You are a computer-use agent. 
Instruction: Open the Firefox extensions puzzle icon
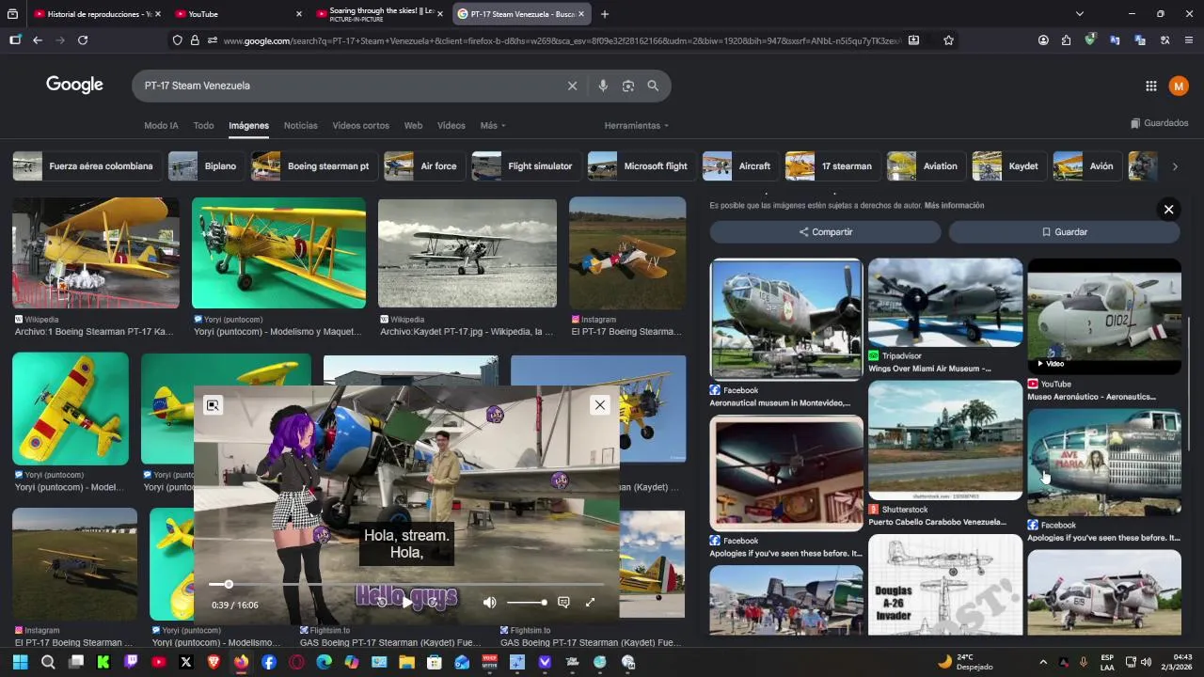tap(1066, 40)
